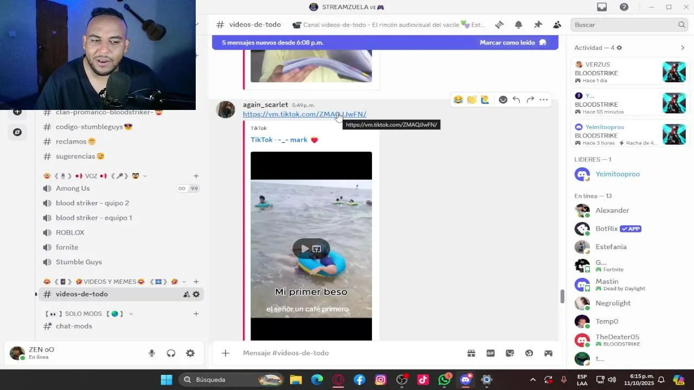
Task: Open the add reaction smiley button
Action: [503, 100]
